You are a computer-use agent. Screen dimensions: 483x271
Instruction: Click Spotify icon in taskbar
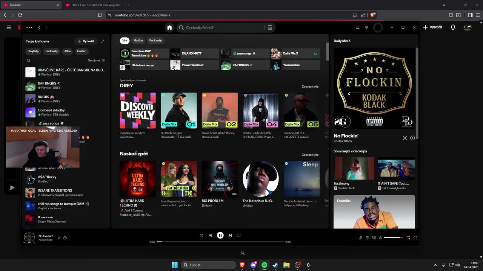point(264,265)
